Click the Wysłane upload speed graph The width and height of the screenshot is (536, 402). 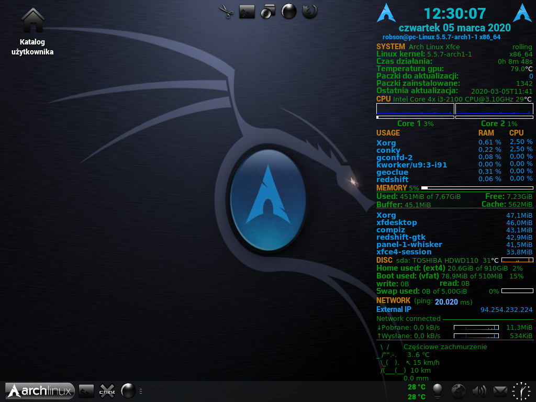(476, 336)
